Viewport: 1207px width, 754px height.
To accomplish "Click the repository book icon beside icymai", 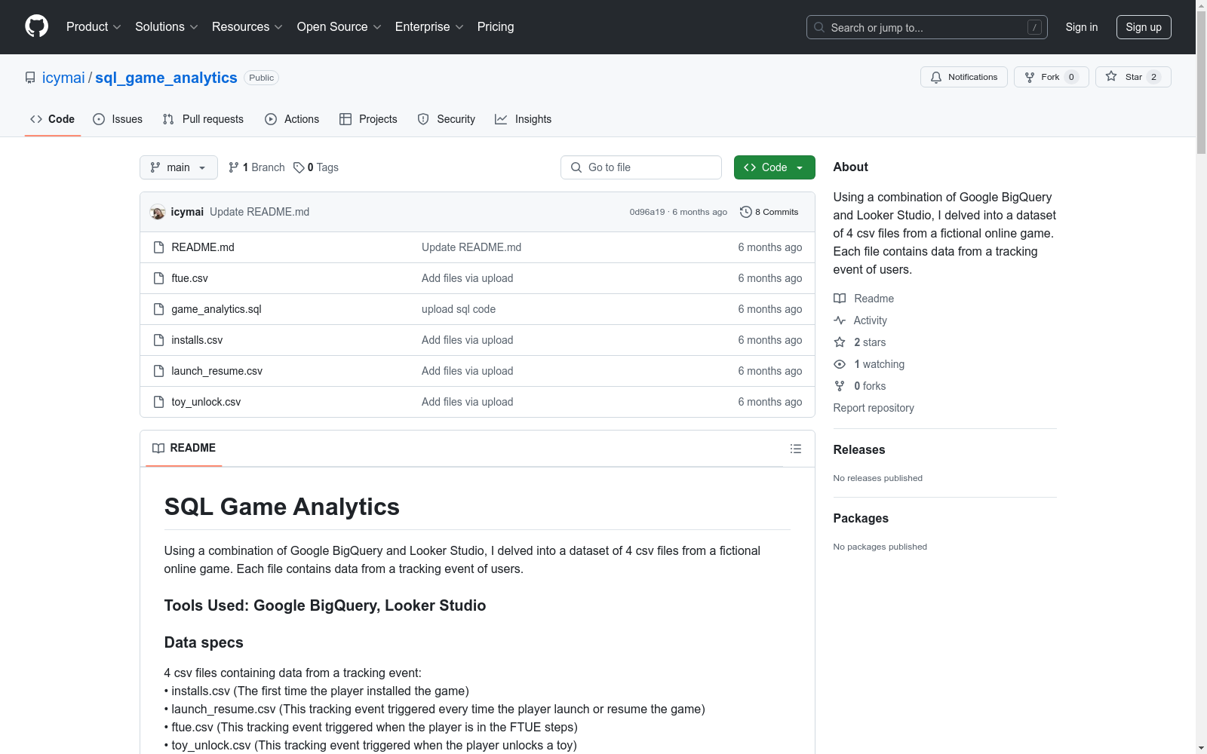I will [x=30, y=78].
